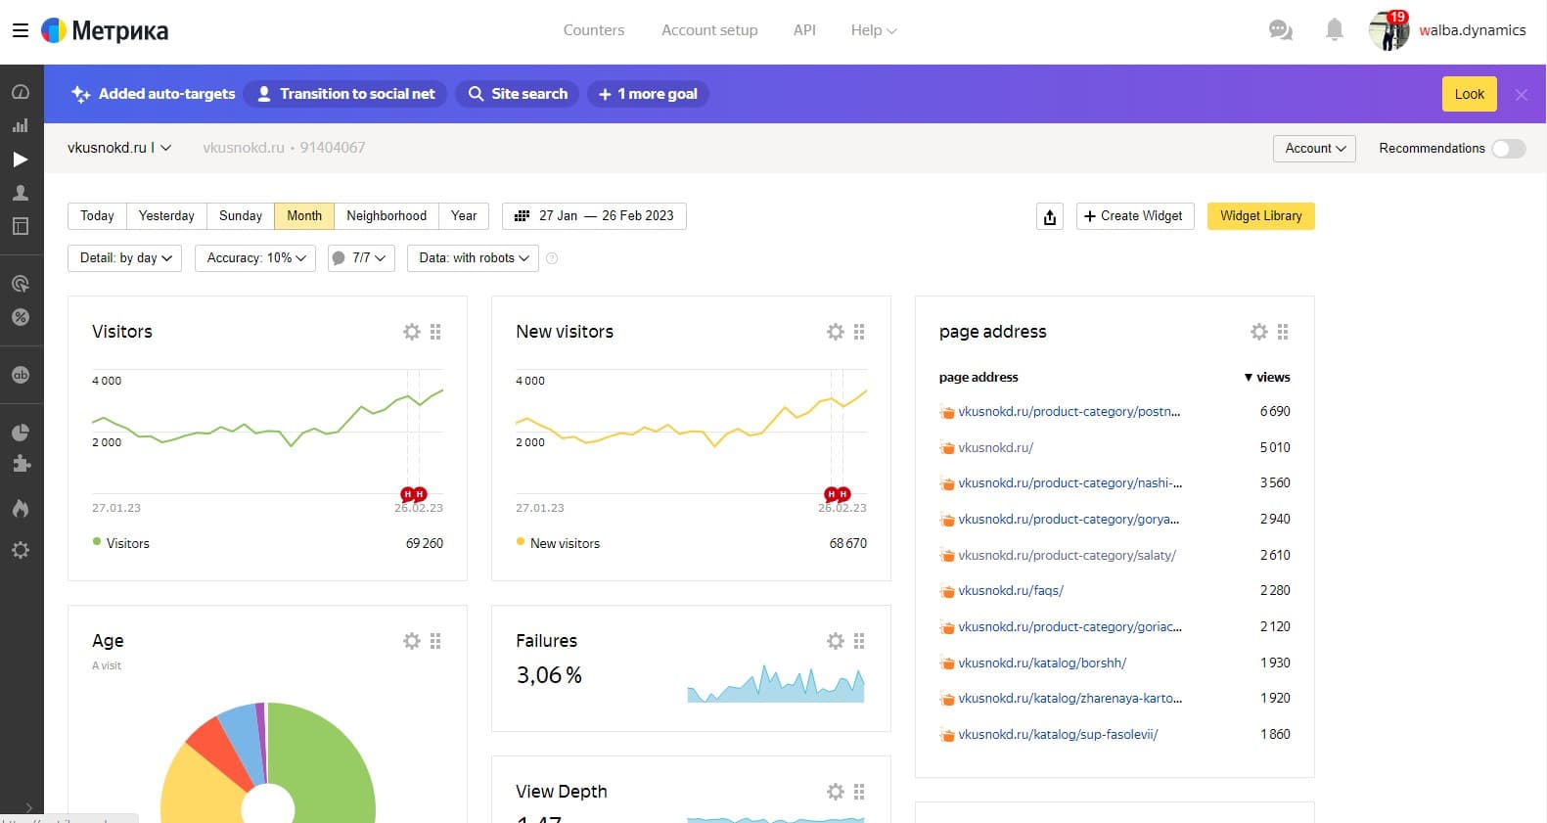Select the Yesterday period option
Screen dimensions: 1547x823
coord(166,216)
